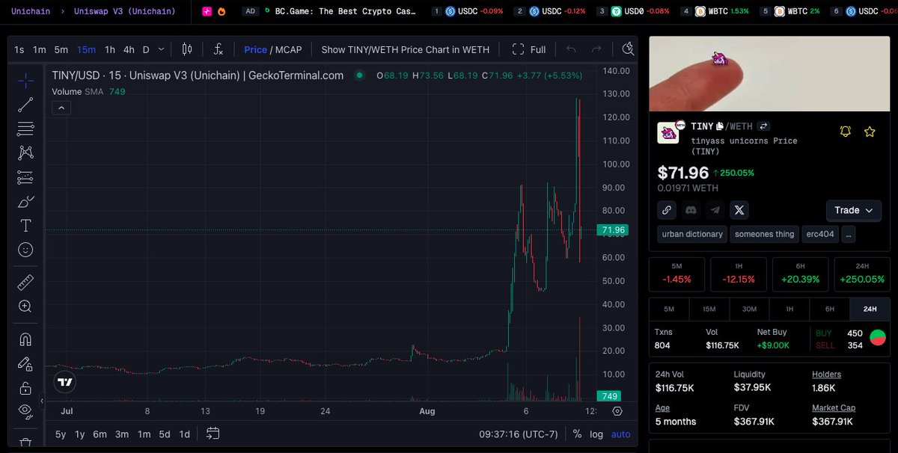Toggle auto scale on the chart
Screen dimensions: 898x453
620,434
